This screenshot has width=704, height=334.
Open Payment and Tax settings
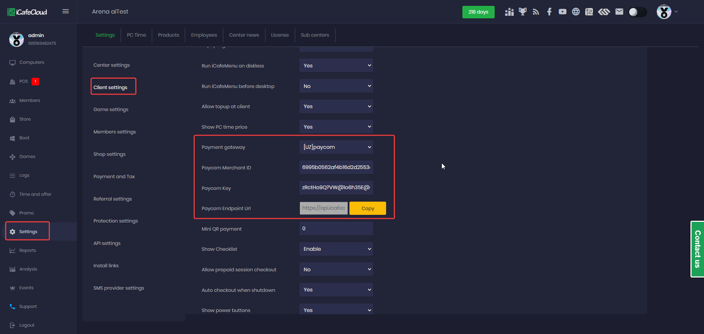point(114,176)
